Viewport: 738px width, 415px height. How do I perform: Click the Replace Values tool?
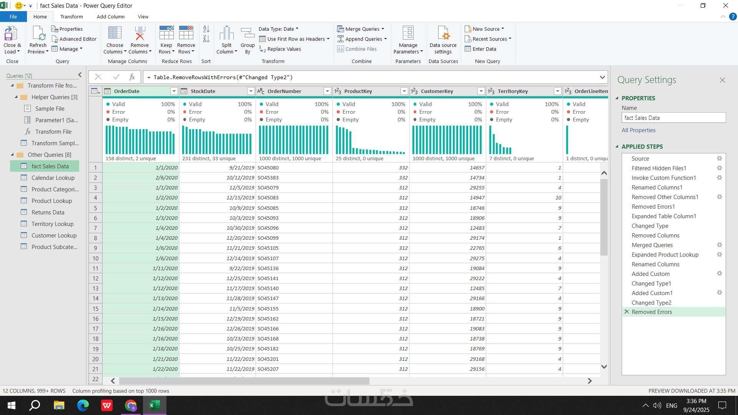pos(280,49)
